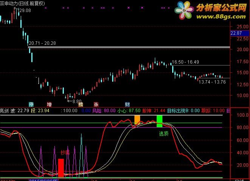Click 12.50 on the price axis

[242, 85]
